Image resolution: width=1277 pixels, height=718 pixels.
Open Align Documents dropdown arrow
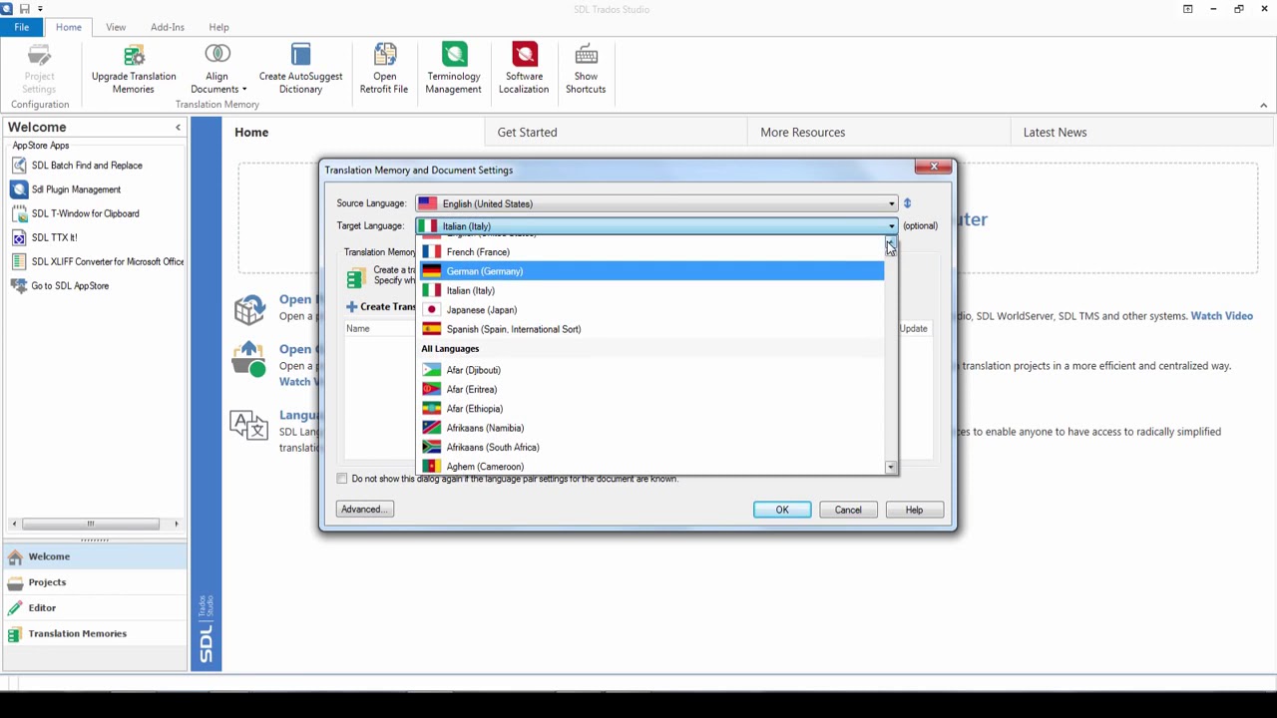pyautogui.click(x=243, y=90)
